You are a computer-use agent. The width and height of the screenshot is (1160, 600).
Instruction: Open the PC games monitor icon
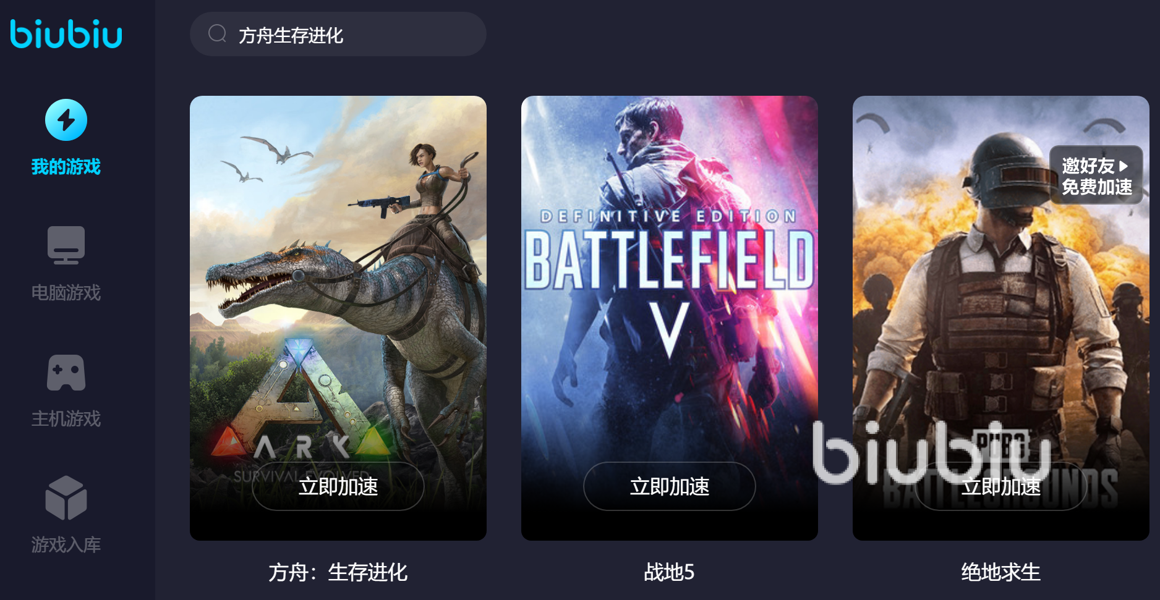[66, 245]
